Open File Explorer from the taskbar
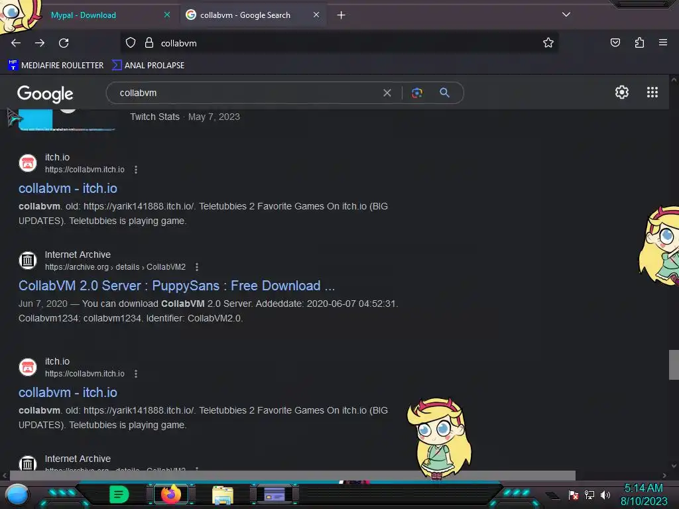 click(x=223, y=494)
